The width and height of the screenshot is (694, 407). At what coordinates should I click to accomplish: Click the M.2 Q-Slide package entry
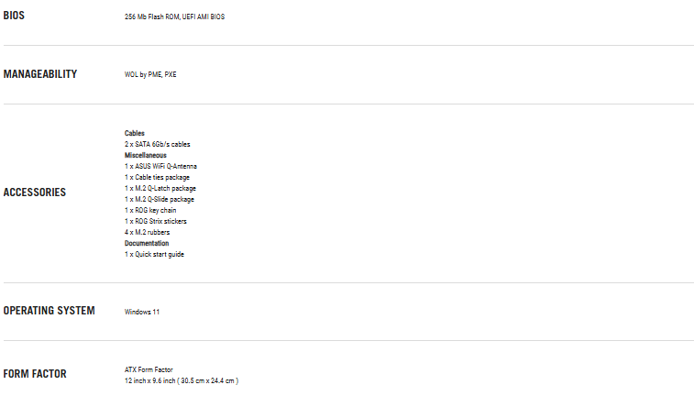160,199
